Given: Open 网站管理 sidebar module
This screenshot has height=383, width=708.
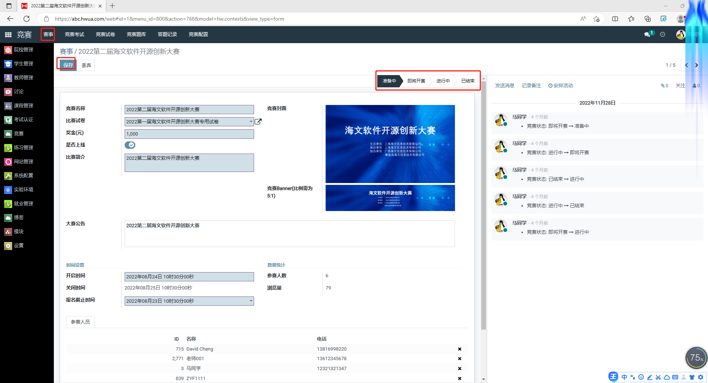Looking at the screenshot, I should (19, 162).
